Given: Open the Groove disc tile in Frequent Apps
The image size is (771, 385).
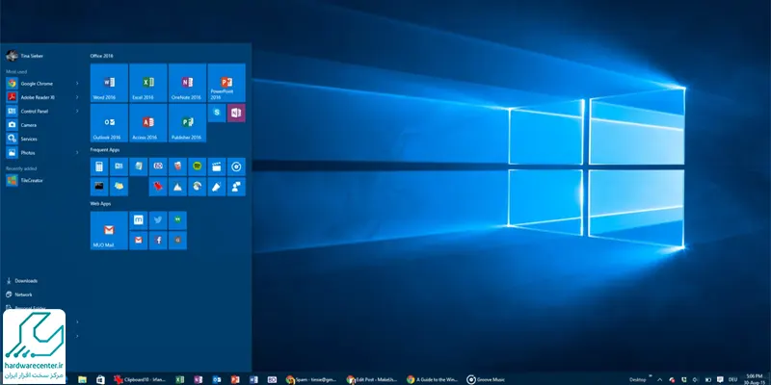Looking at the screenshot, I should 236,167.
